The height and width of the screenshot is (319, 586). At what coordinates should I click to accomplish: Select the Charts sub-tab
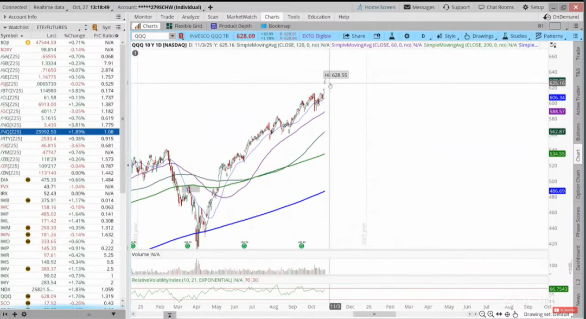[x=146, y=26]
